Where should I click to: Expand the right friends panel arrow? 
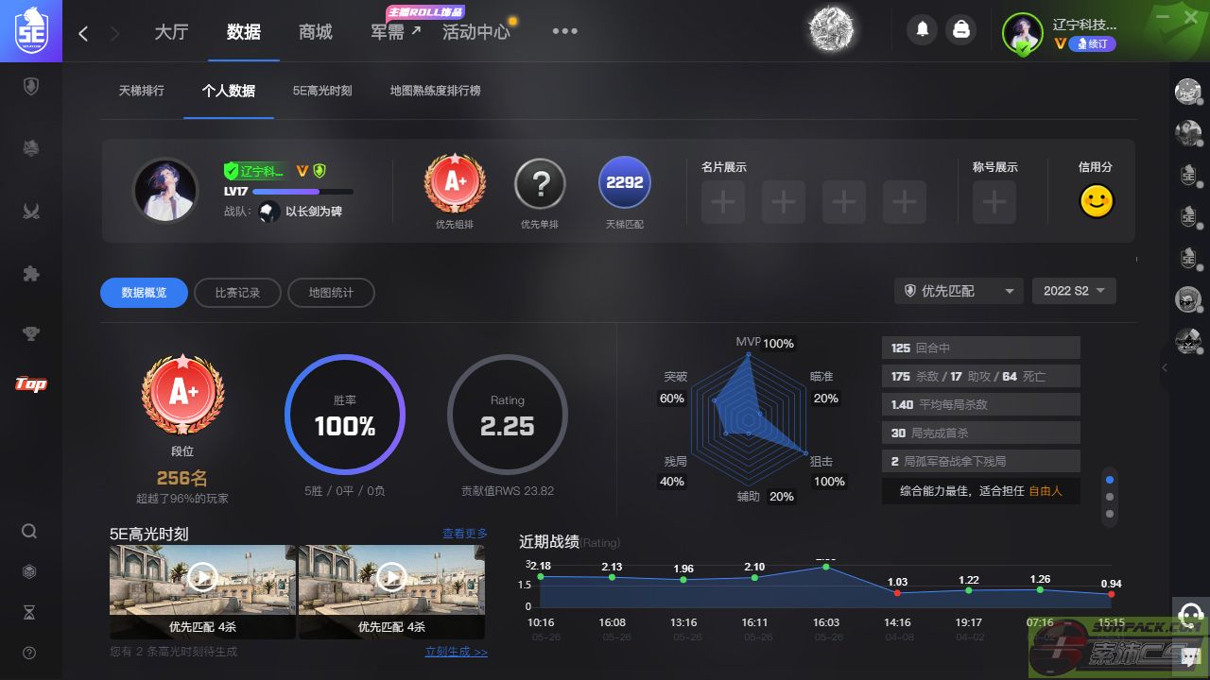[x=1165, y=367]
